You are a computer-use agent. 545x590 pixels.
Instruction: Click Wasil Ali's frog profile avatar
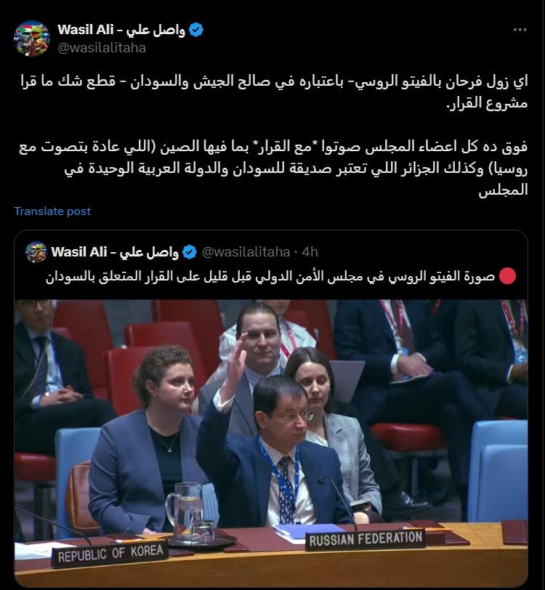32,39
